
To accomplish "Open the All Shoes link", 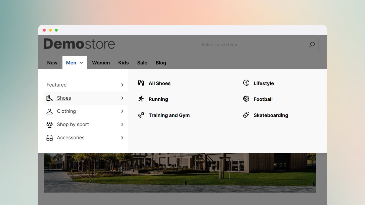I will [x=159, y=83].
